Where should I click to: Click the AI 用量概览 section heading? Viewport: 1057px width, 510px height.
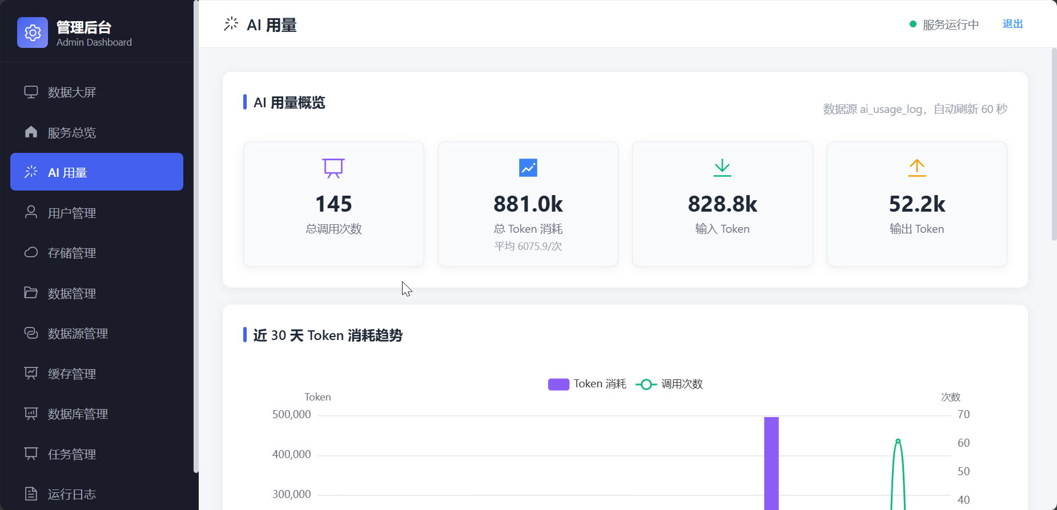[x=290, y=103]
